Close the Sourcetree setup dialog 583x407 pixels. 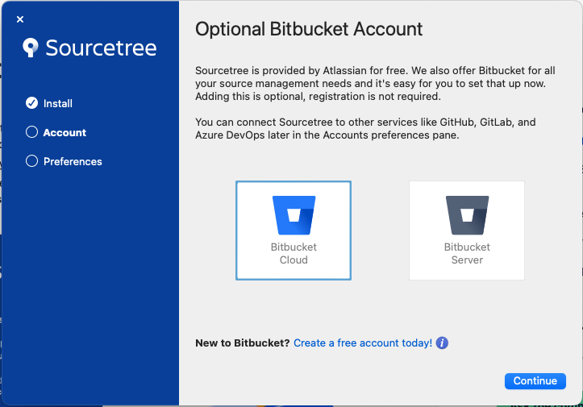click(20, 19)
